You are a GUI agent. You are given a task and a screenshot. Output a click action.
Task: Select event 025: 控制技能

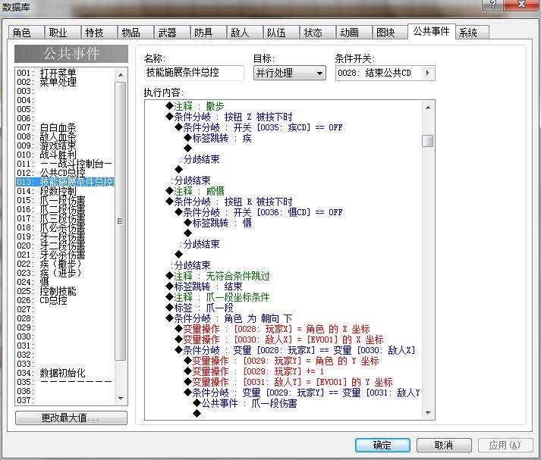64,291
